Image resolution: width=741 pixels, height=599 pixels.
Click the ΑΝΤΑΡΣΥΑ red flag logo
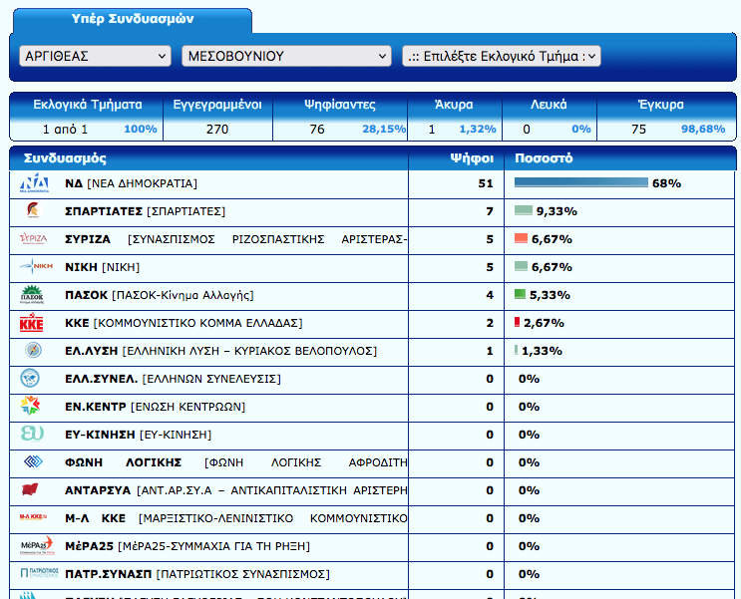coord(33,490)
